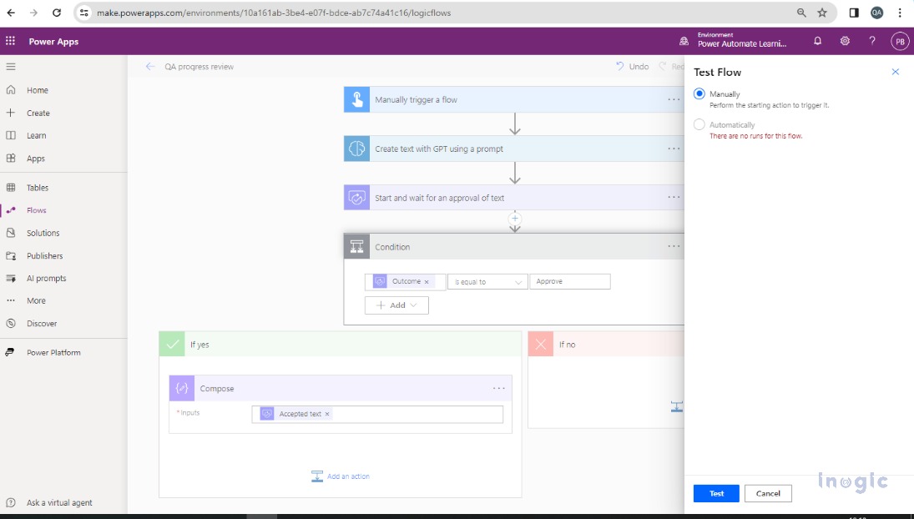
Task: Select the Manually radio button
Action: tap(699, 94)
